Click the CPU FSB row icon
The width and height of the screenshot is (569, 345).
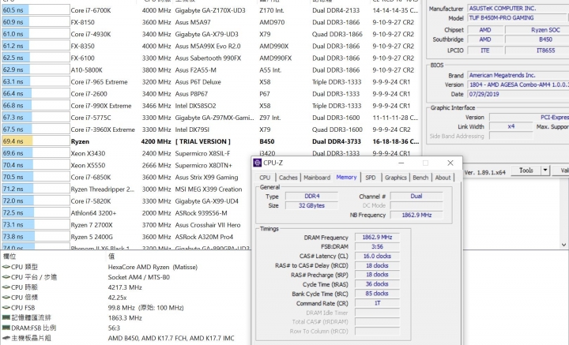click(6, 307)
